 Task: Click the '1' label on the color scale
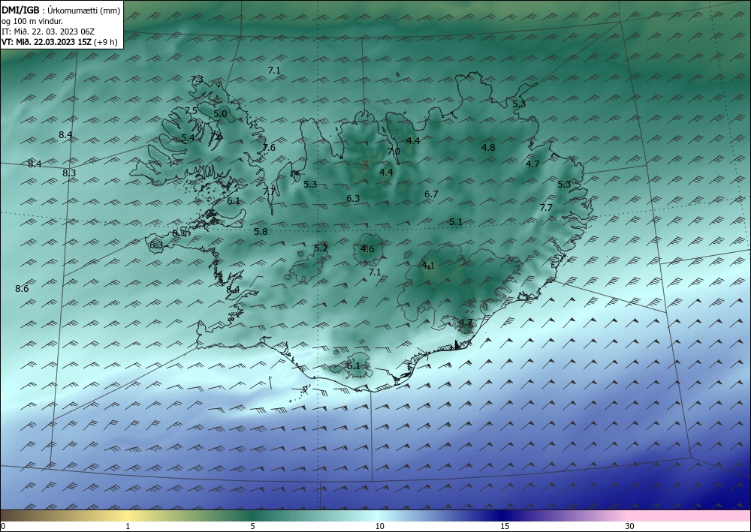pos(128,526)
